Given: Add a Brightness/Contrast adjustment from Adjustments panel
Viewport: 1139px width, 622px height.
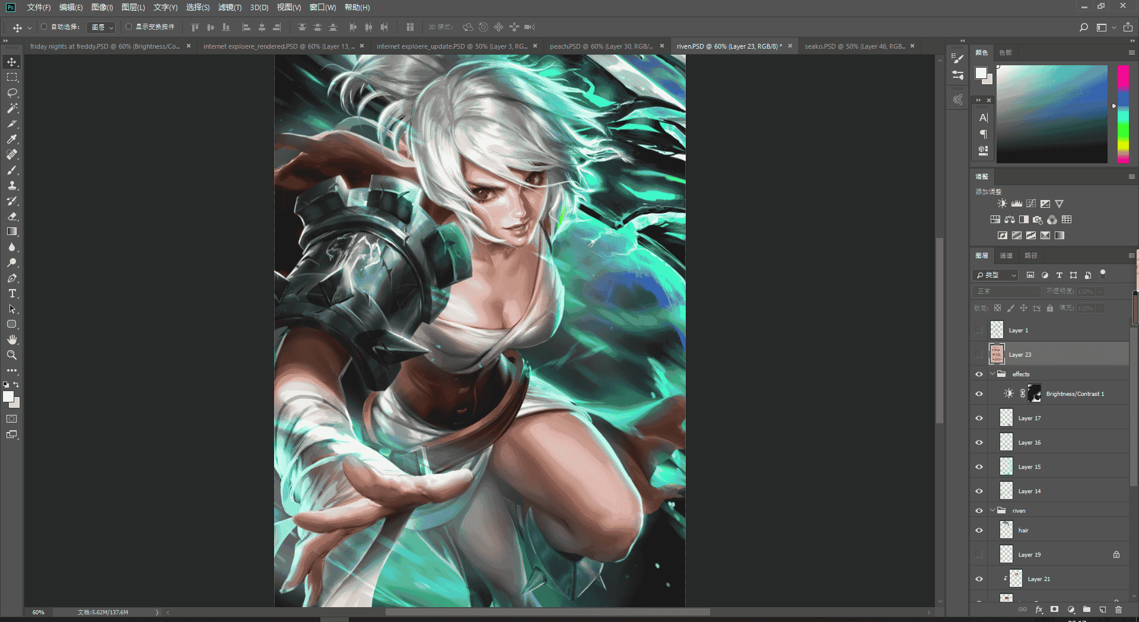Looking at the screenshot, I should pyautogui.click(x=1002, y=204).
